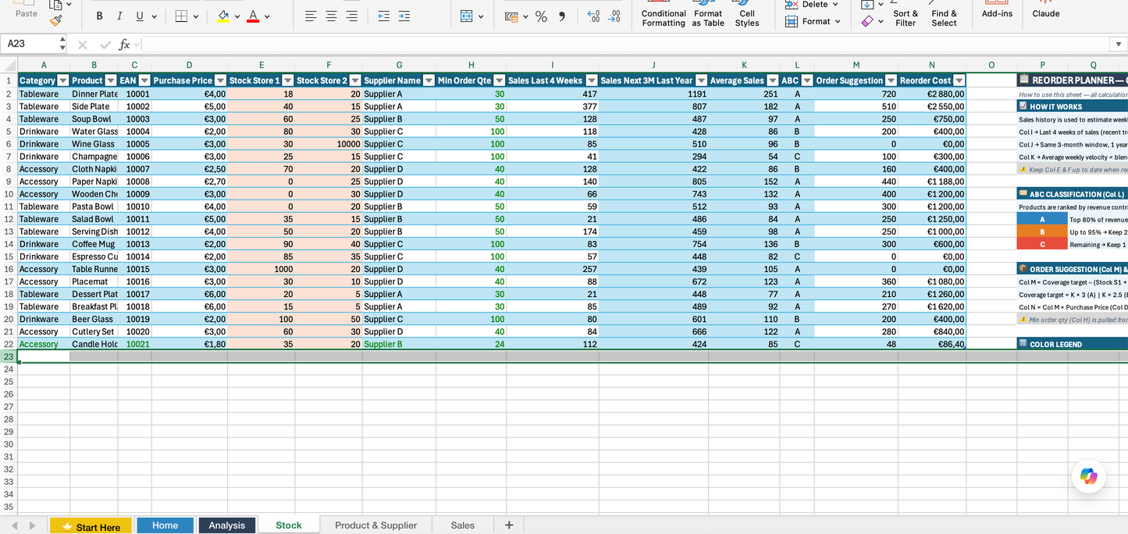Image resolution: width=1128 pixels, height=534 pixels.
Task: Open the borders dropdown arrow
Action: 195,16
